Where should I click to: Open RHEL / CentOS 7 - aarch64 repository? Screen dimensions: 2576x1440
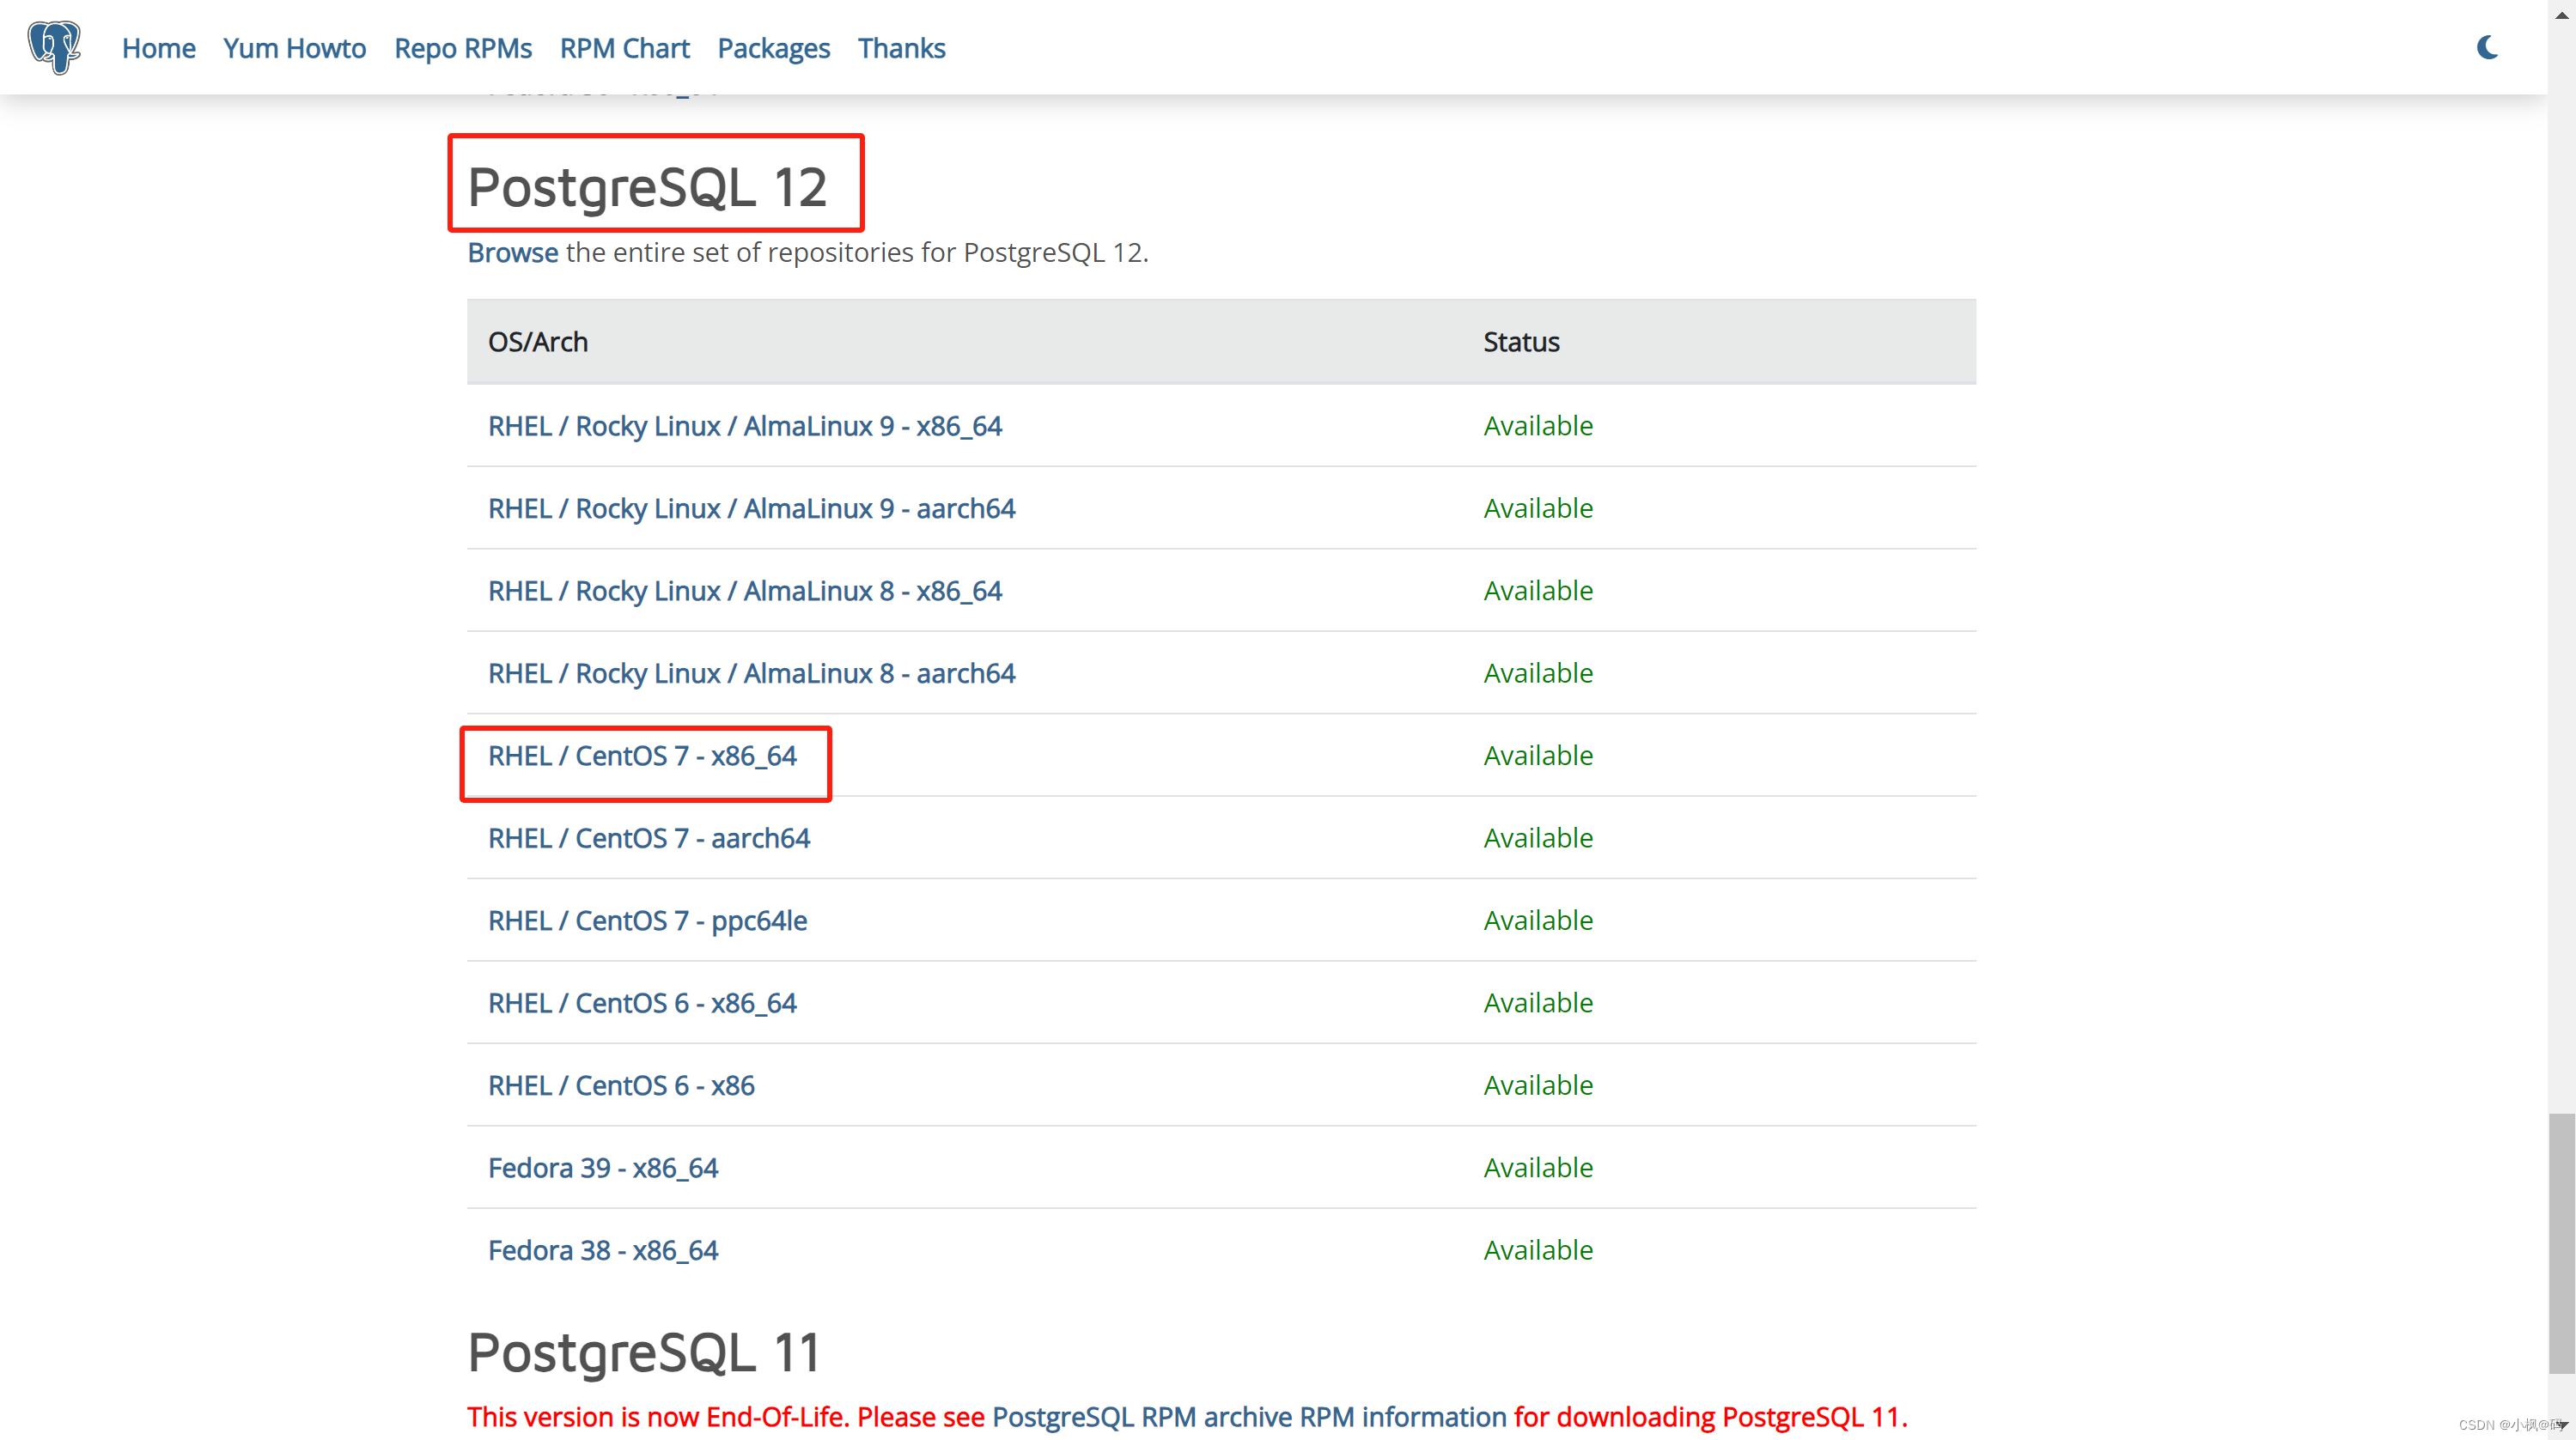pyautogui.click(x=649, y=838)
